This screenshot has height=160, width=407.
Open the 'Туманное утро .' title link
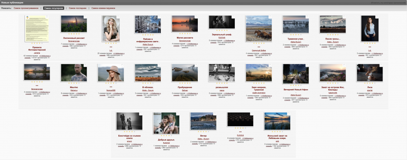296,39
